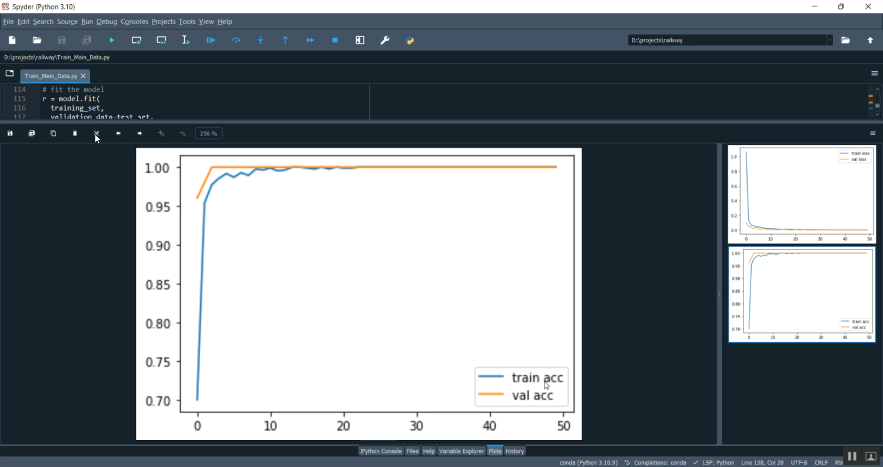Run the current file

point(112,40)
